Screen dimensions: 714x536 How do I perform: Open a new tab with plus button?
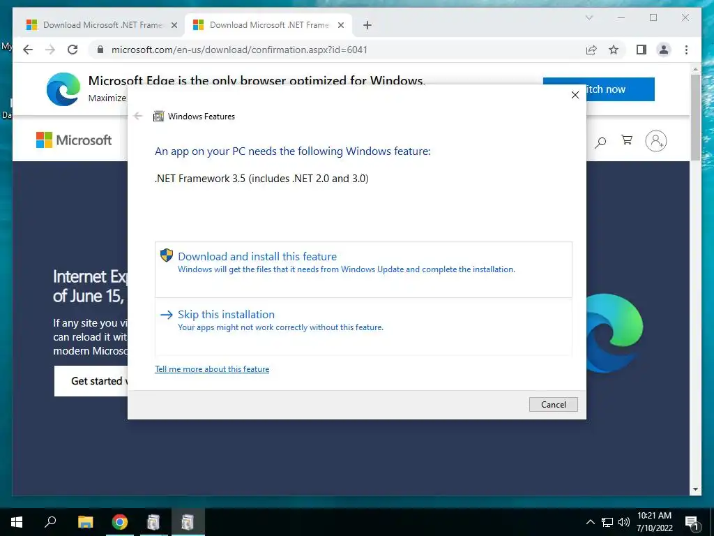click(367, 26)
